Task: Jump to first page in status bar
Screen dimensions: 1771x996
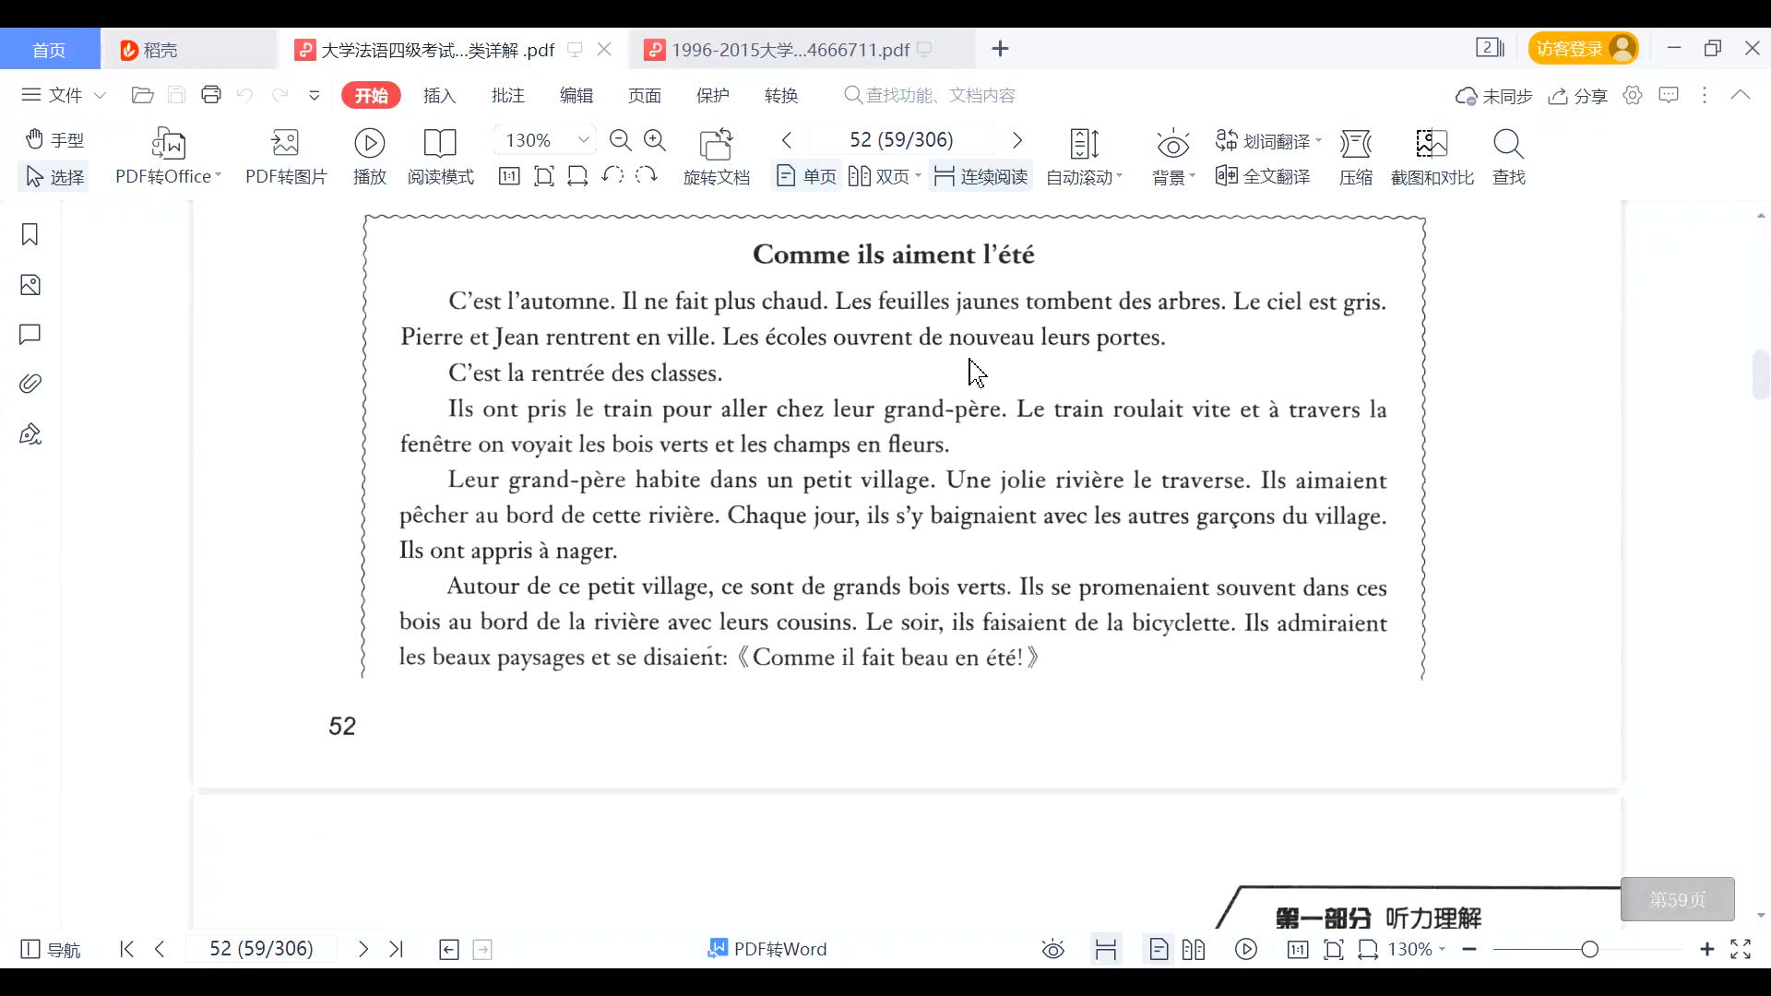Action: coord(127,949)
